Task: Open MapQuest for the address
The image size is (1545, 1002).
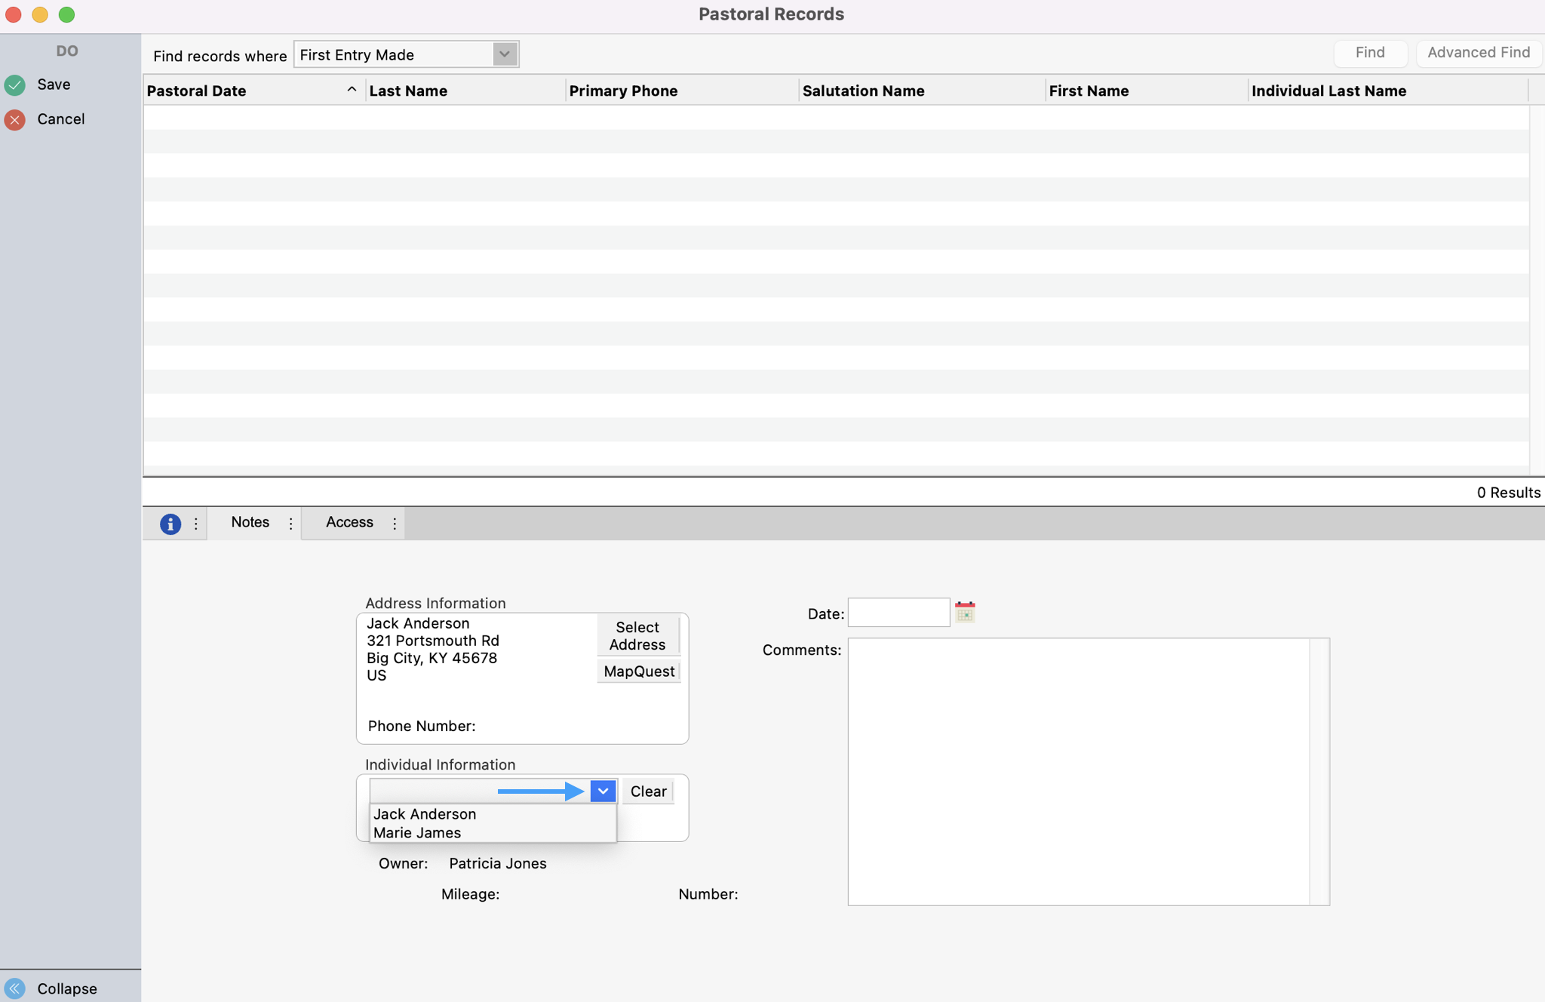Action: pyautogui.click(x=637, y=671)
